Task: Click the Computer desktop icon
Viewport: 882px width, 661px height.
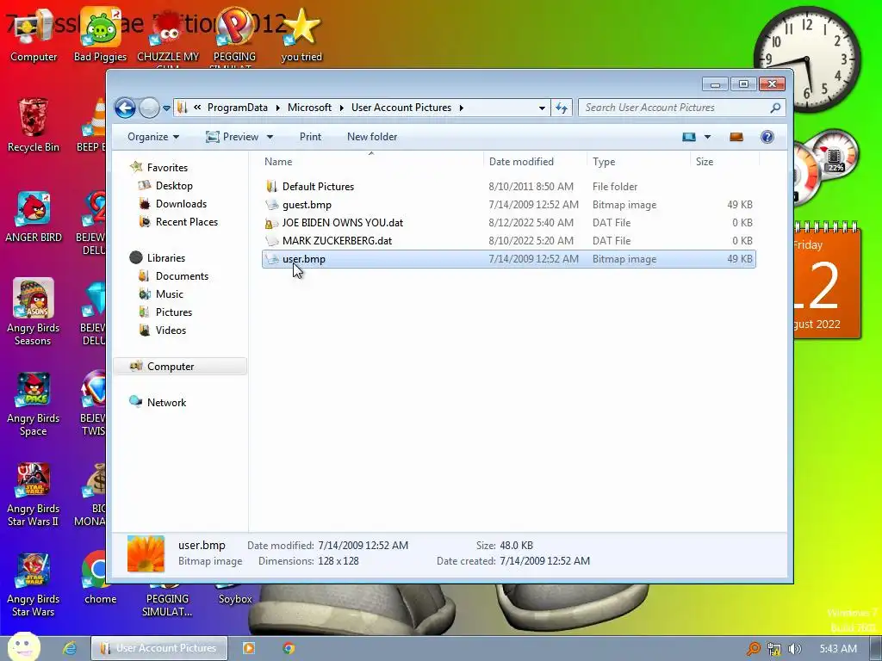Action: click(34, 36)
